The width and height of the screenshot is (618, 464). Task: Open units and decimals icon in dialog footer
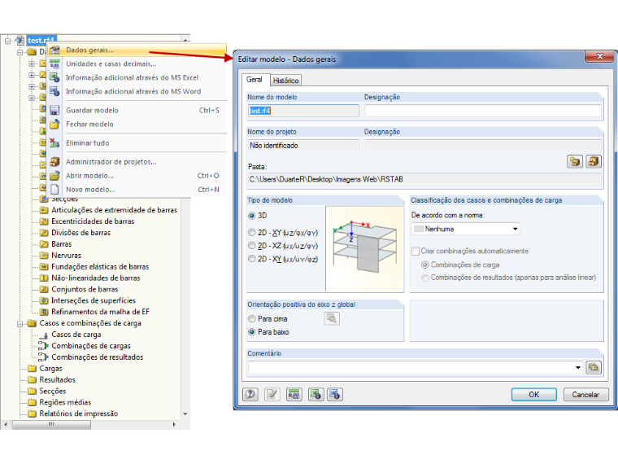coord(294,394)
